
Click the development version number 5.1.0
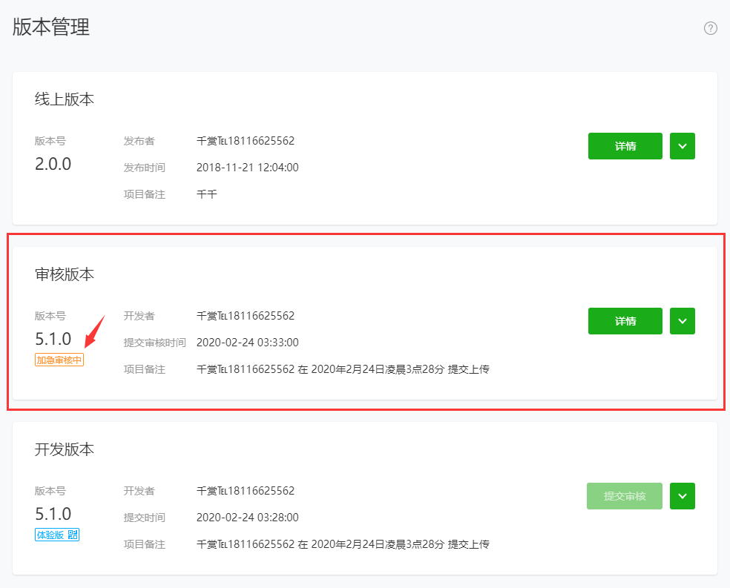(53, 514)
